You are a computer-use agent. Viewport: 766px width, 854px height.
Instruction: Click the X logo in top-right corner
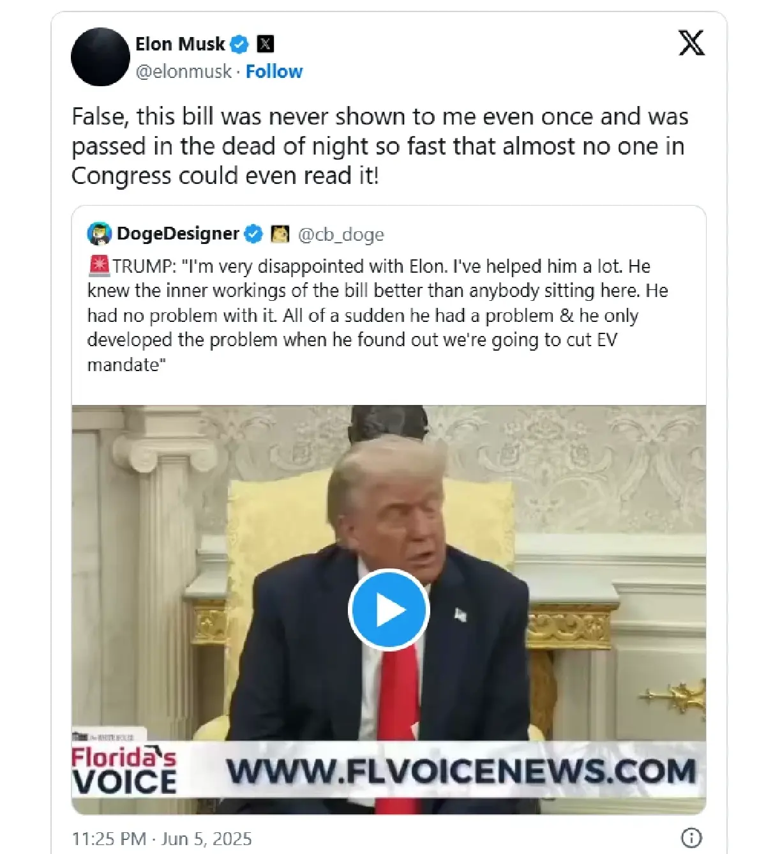click(x=691, y=43)
